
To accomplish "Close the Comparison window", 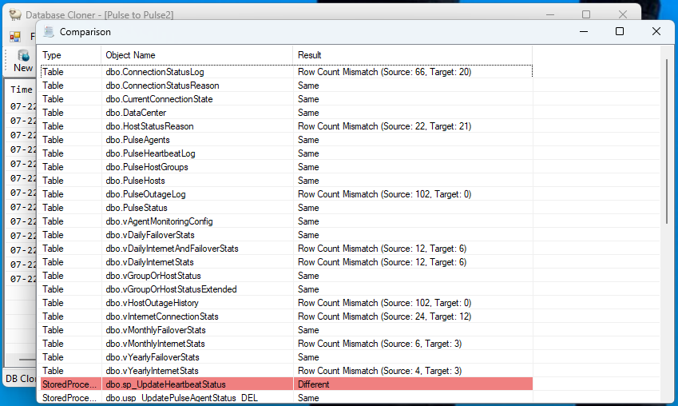I will [x=656, y=31].
